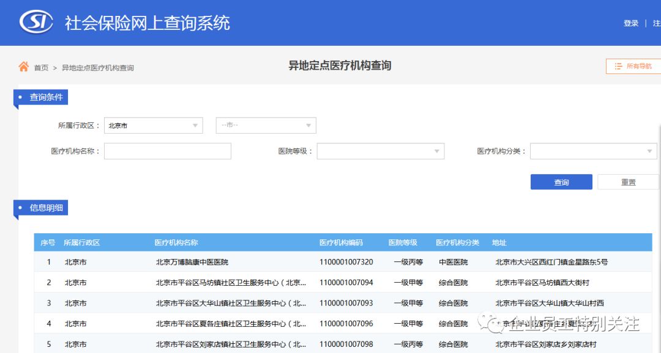Click address 北京市平谷区刘家店乡刘家店村
Viewport: 661px width, 353px height.
click(x=547, y=344)
